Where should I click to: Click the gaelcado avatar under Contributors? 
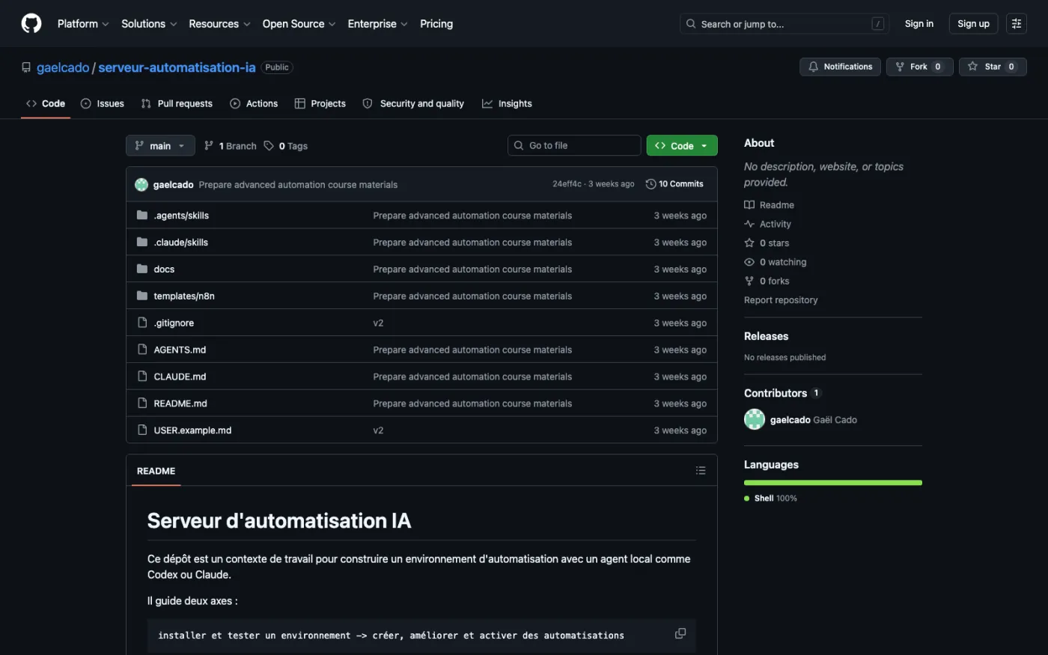(755, 419)
